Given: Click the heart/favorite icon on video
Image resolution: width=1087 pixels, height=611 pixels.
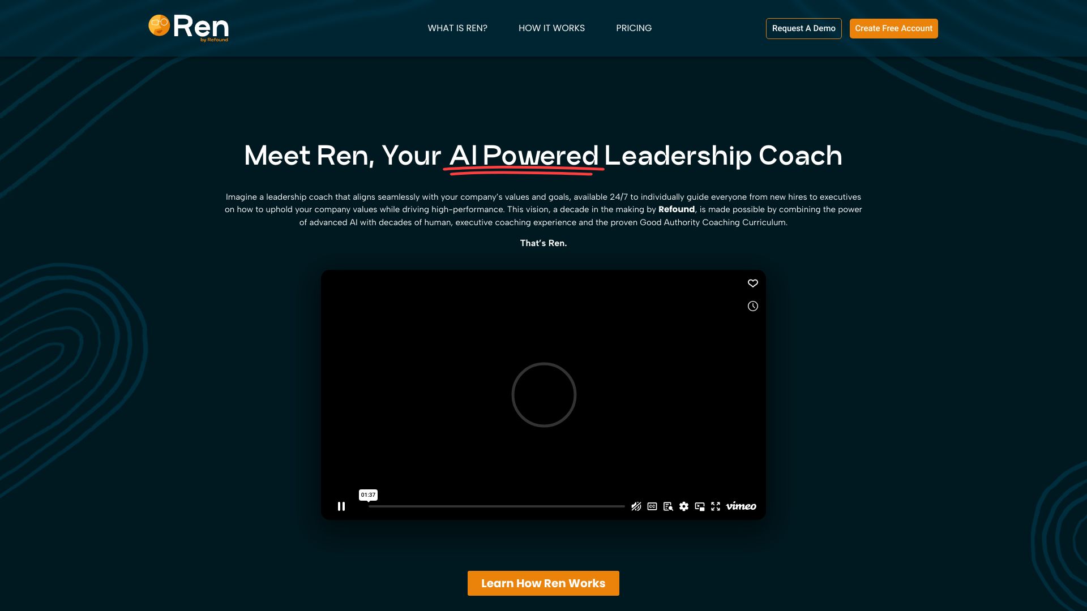Looking at the screenshot, I should pos(752,283).
